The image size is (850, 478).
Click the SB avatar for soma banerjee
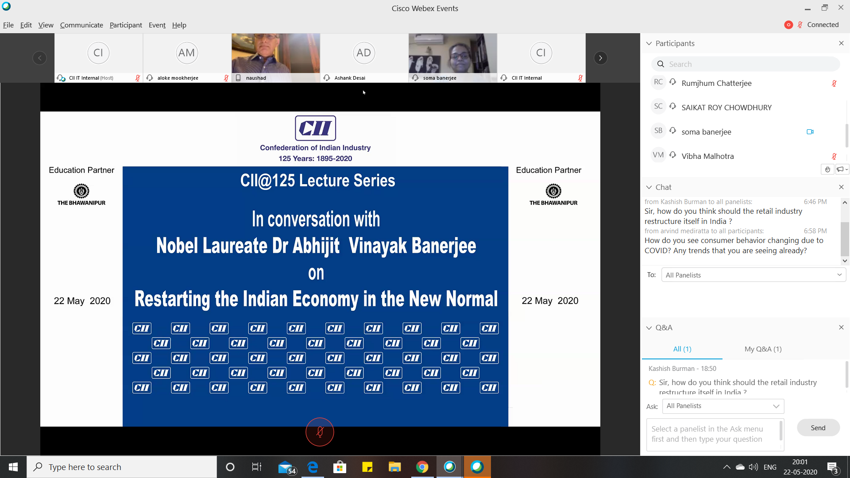tap(658, 131)
